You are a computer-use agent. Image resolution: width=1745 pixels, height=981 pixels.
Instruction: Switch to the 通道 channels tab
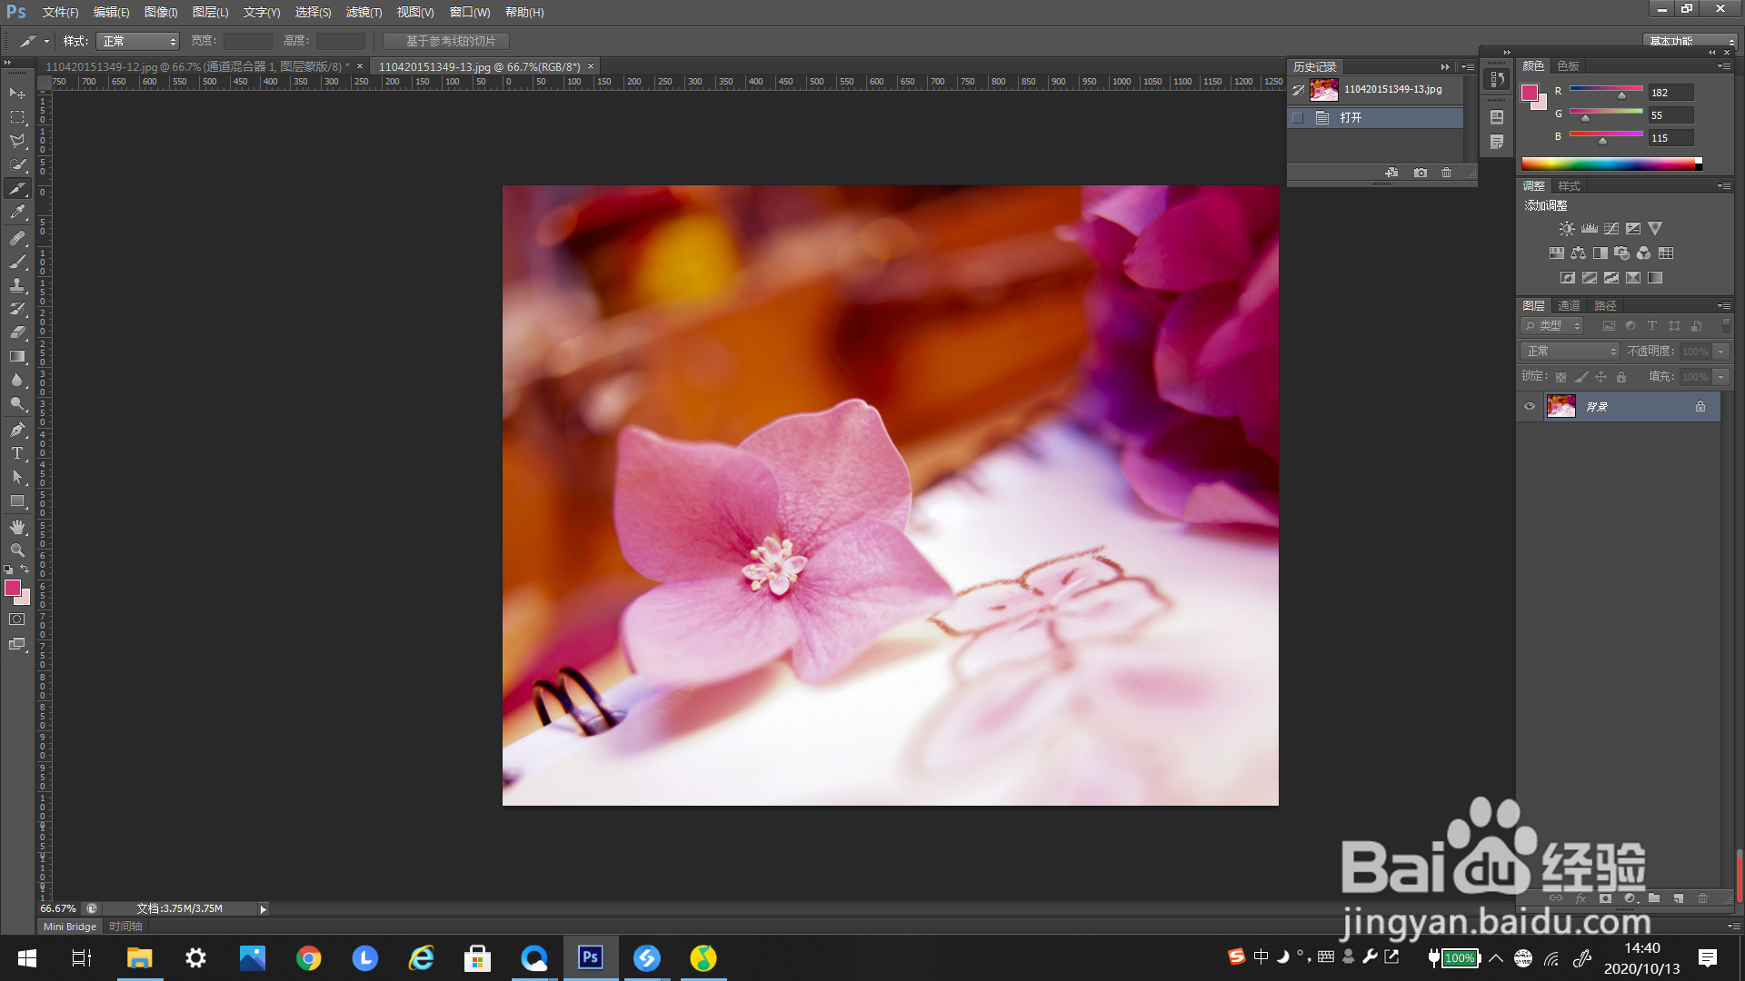(1569, 306)
